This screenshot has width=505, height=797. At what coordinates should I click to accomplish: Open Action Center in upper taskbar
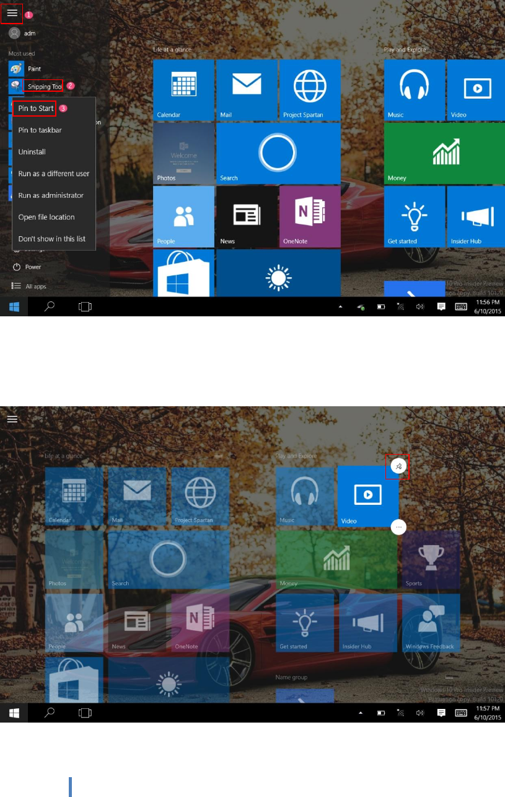441,306
